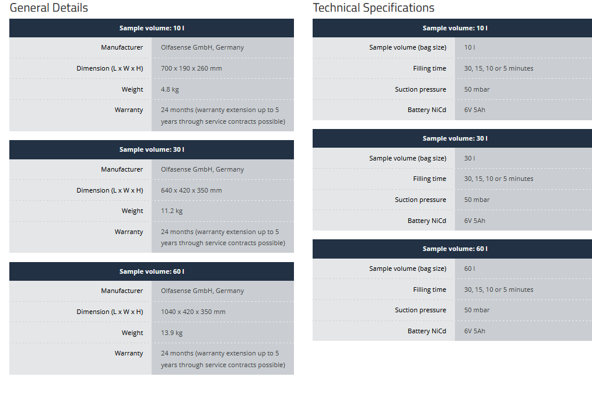The height and width of the screenshot is (394, 592).
Task: Click the Weight label in the 10 l table
Action: coord(132,89)
